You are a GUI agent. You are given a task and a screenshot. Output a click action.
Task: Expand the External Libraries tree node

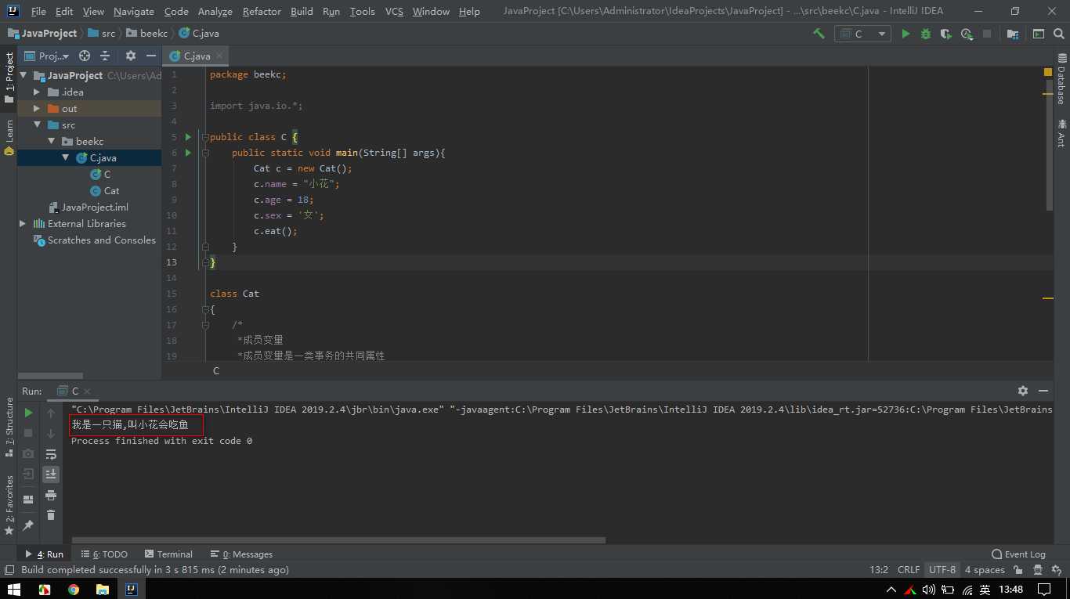(23, 224)
